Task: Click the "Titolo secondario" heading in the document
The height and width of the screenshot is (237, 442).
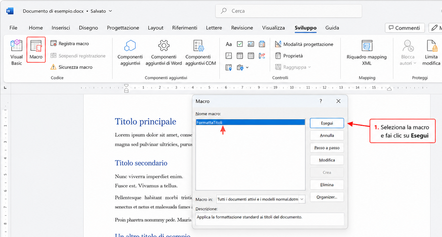Action: (141, 163)
